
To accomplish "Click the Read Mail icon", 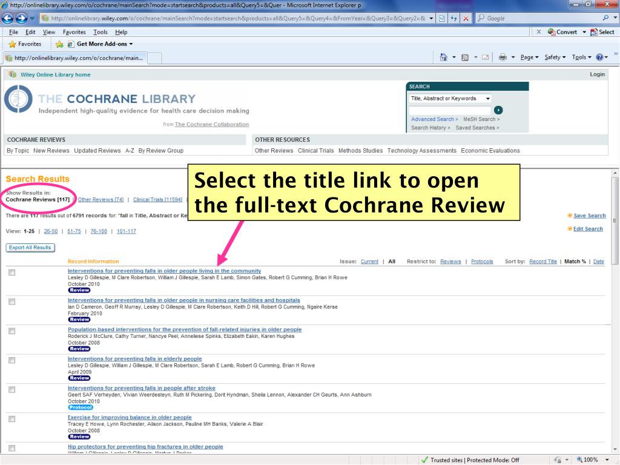I will (x=485, y=58).
